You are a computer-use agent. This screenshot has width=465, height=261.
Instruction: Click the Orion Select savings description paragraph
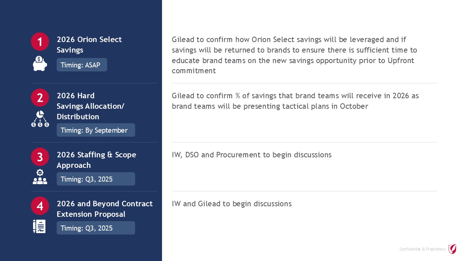(x=294, y=55)
